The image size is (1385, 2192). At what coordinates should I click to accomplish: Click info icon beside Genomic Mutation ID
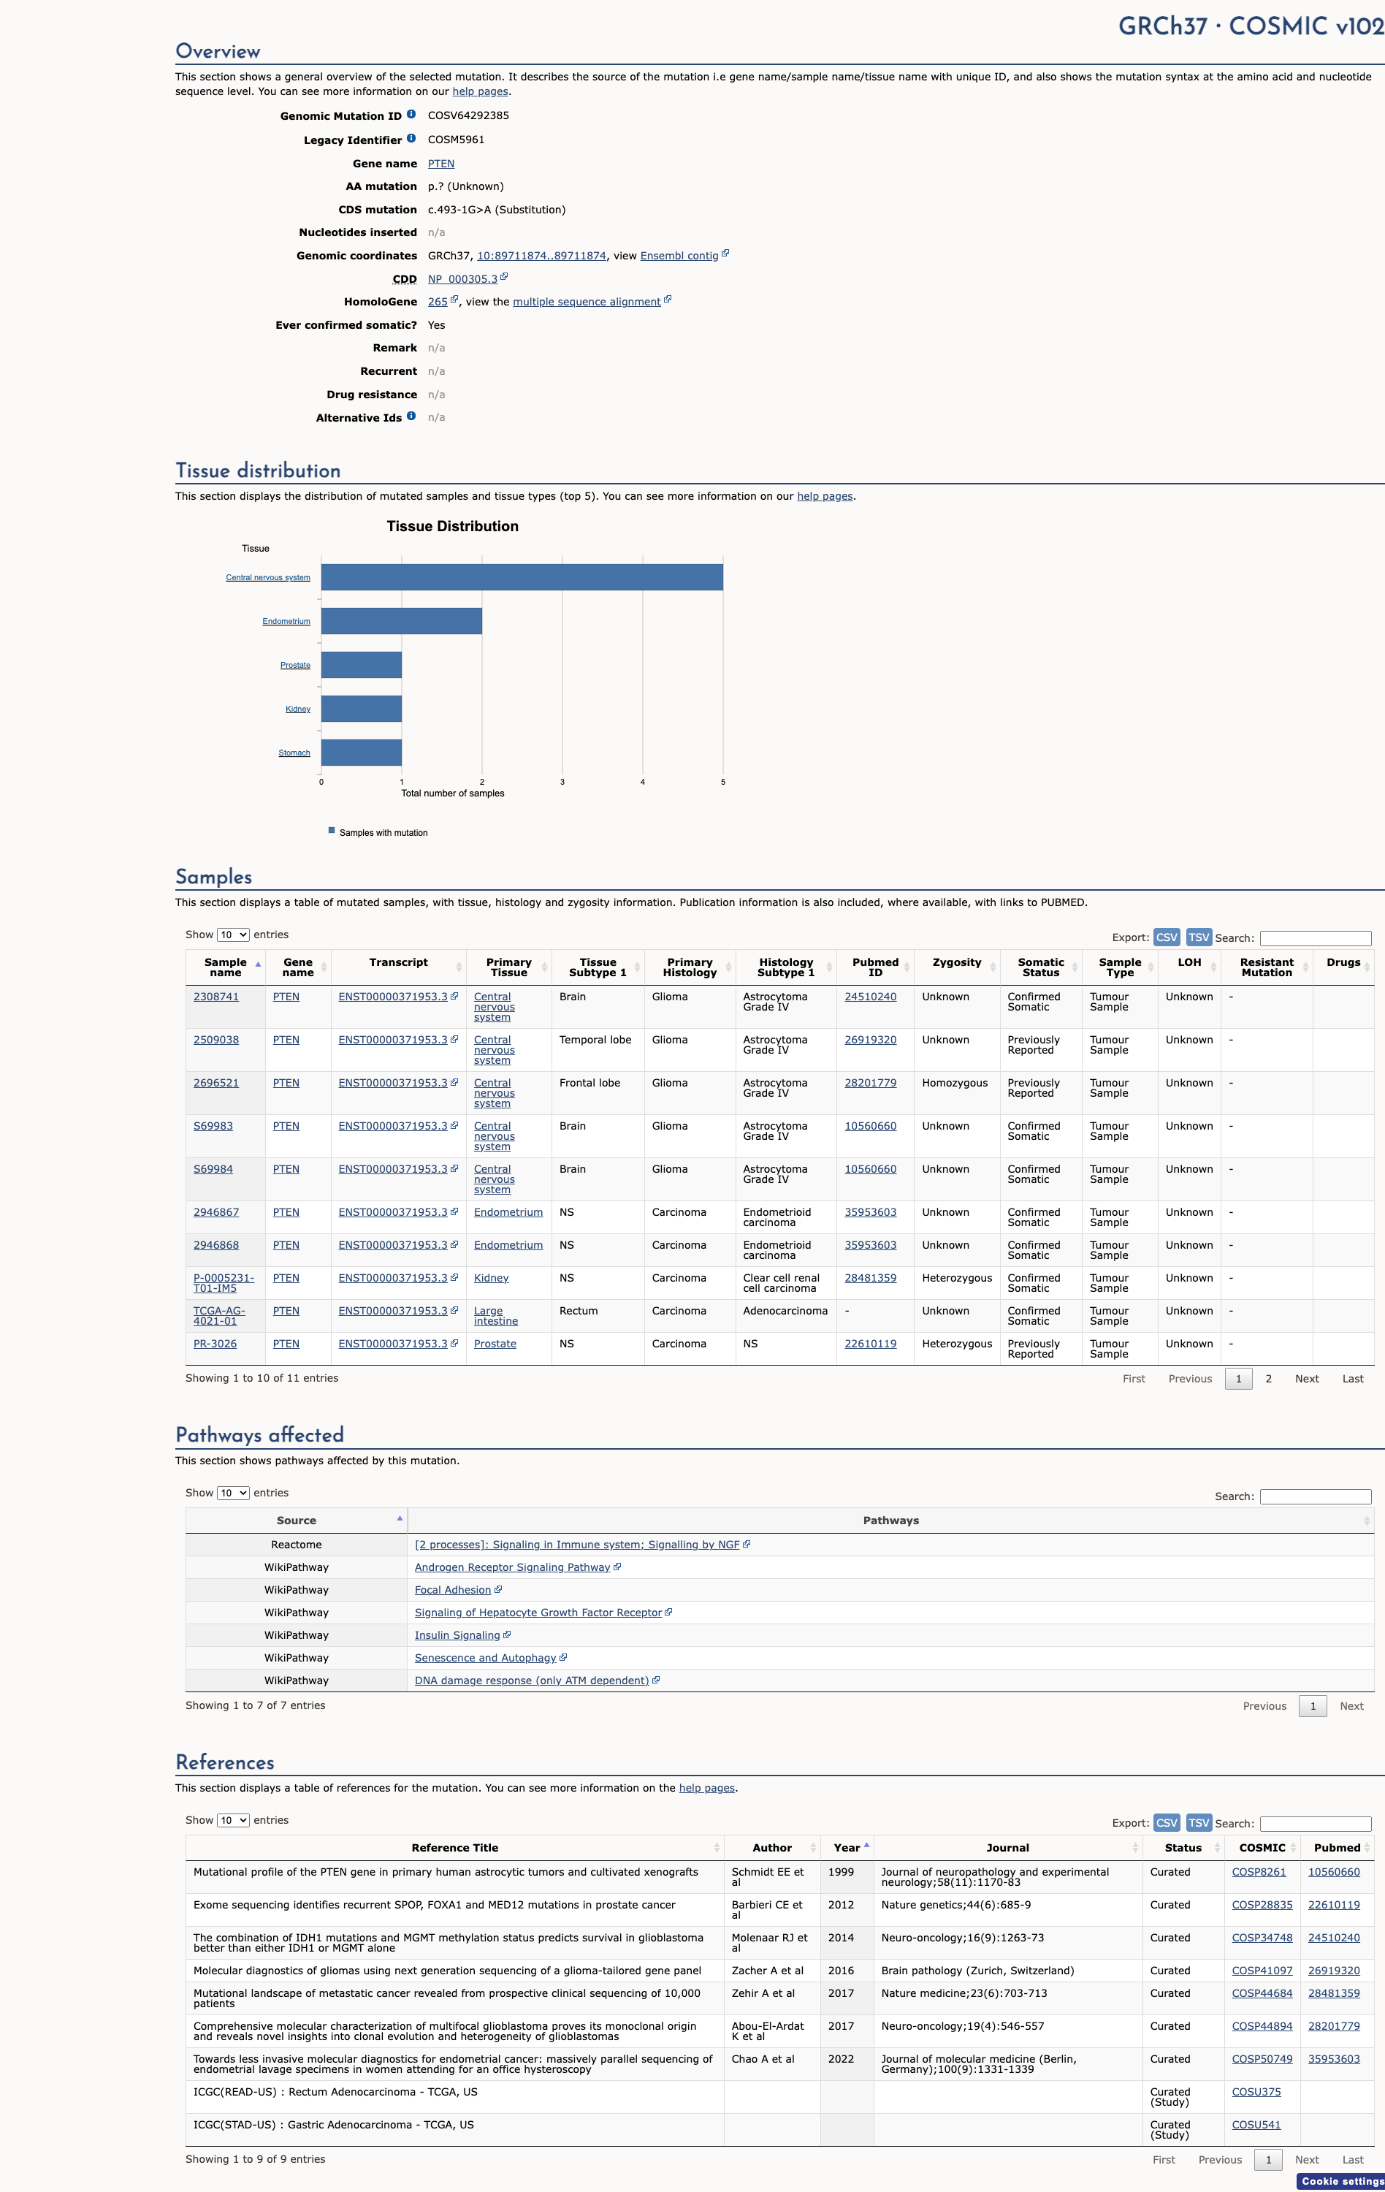411,115
